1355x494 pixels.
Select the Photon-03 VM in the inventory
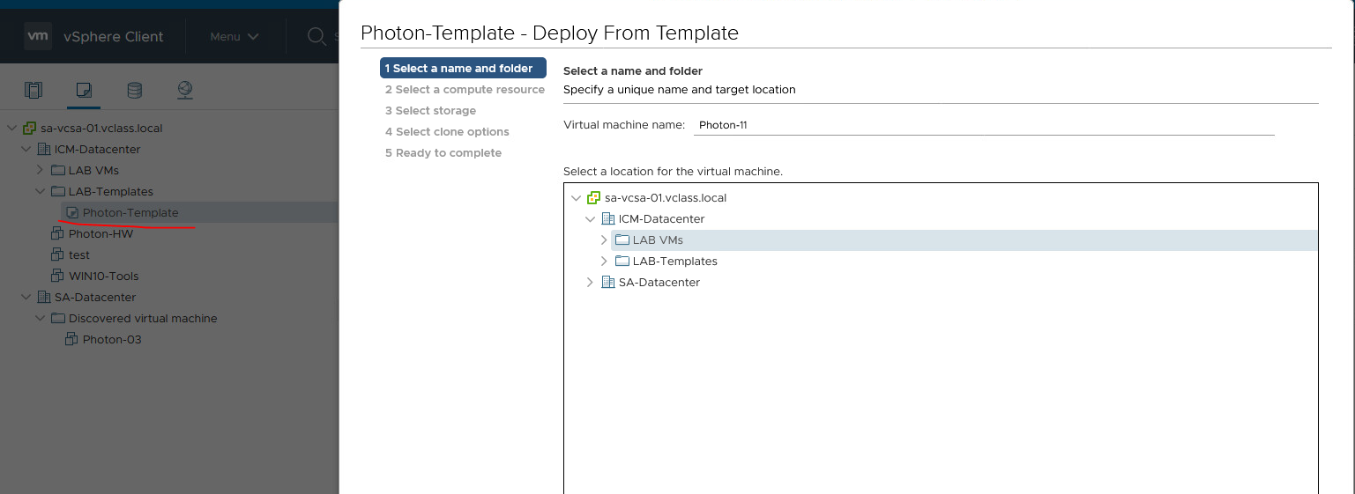(111, 339)
